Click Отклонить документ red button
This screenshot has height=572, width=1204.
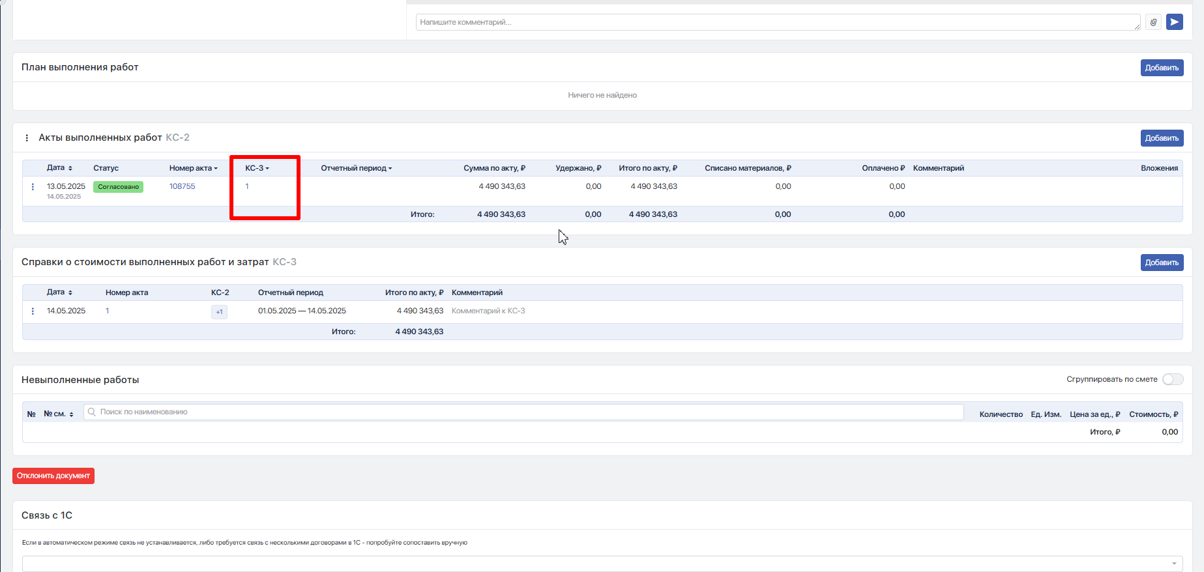click(x=53, y=476)
